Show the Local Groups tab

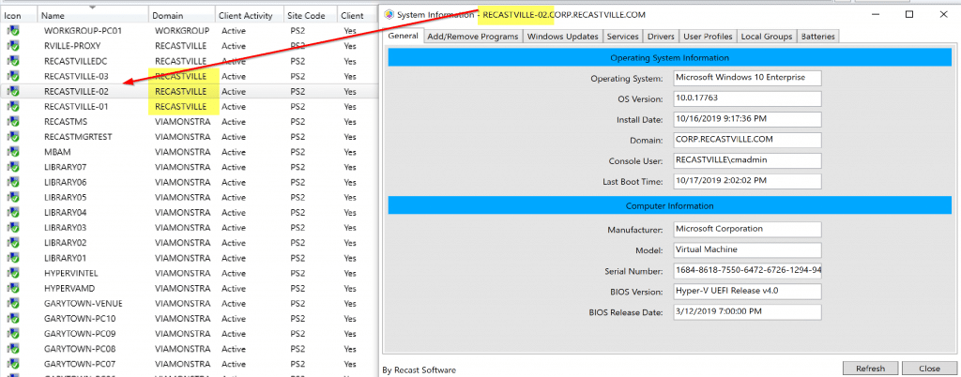[x=767, y=37]
